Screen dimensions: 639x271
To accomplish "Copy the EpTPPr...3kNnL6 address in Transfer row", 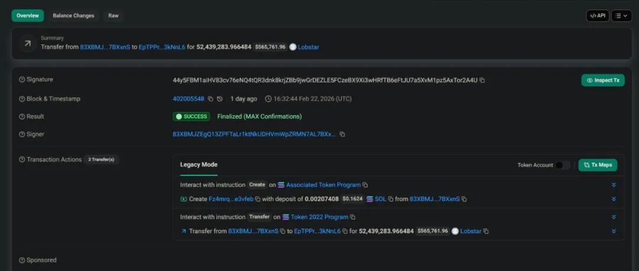I will [345, 231].
